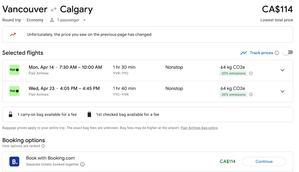Click emissions info icon for the YYC–YVR flight
The image size is (299, 172).
pos(251,95)
